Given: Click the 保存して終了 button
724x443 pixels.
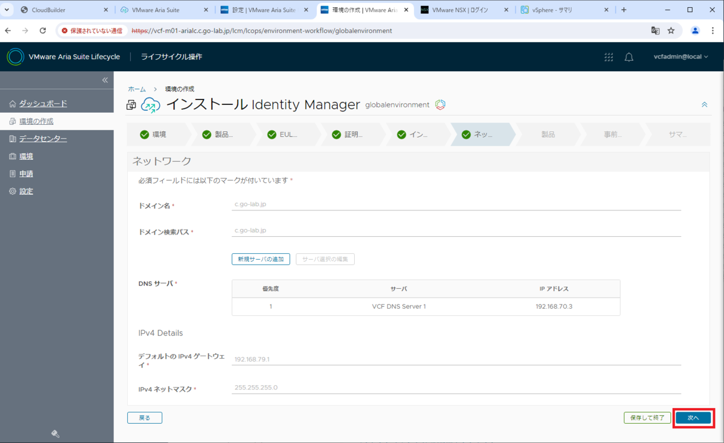Looking at the screenshot, I should tap(647, 418).
